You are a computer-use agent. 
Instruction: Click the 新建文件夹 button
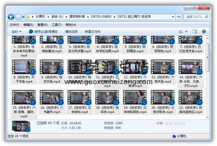coord(93,31)
